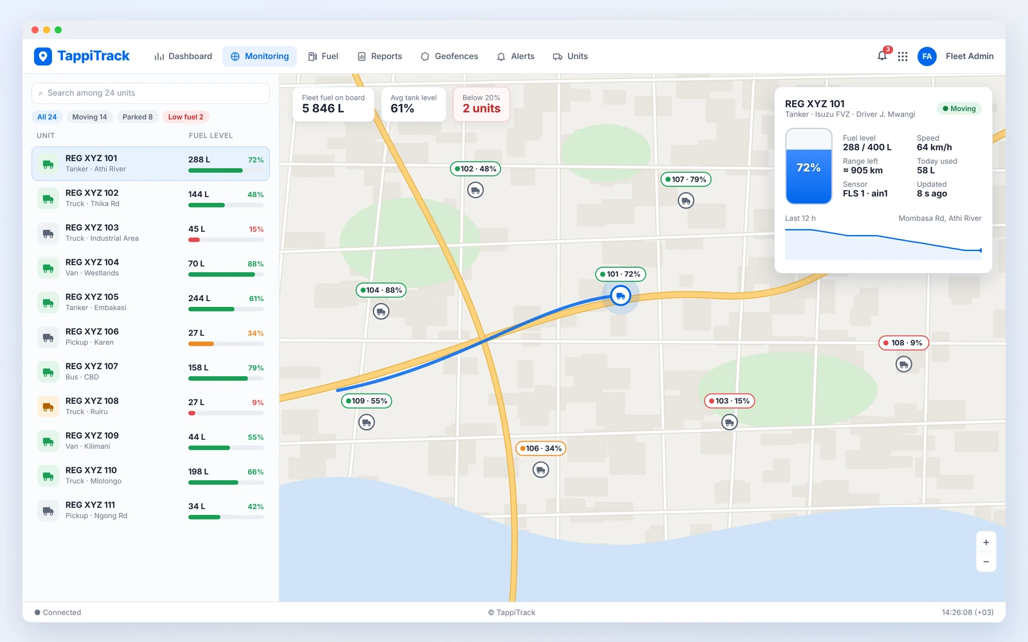
Task: Click the 108 · 9% map label
Action: tap(903, 343)
